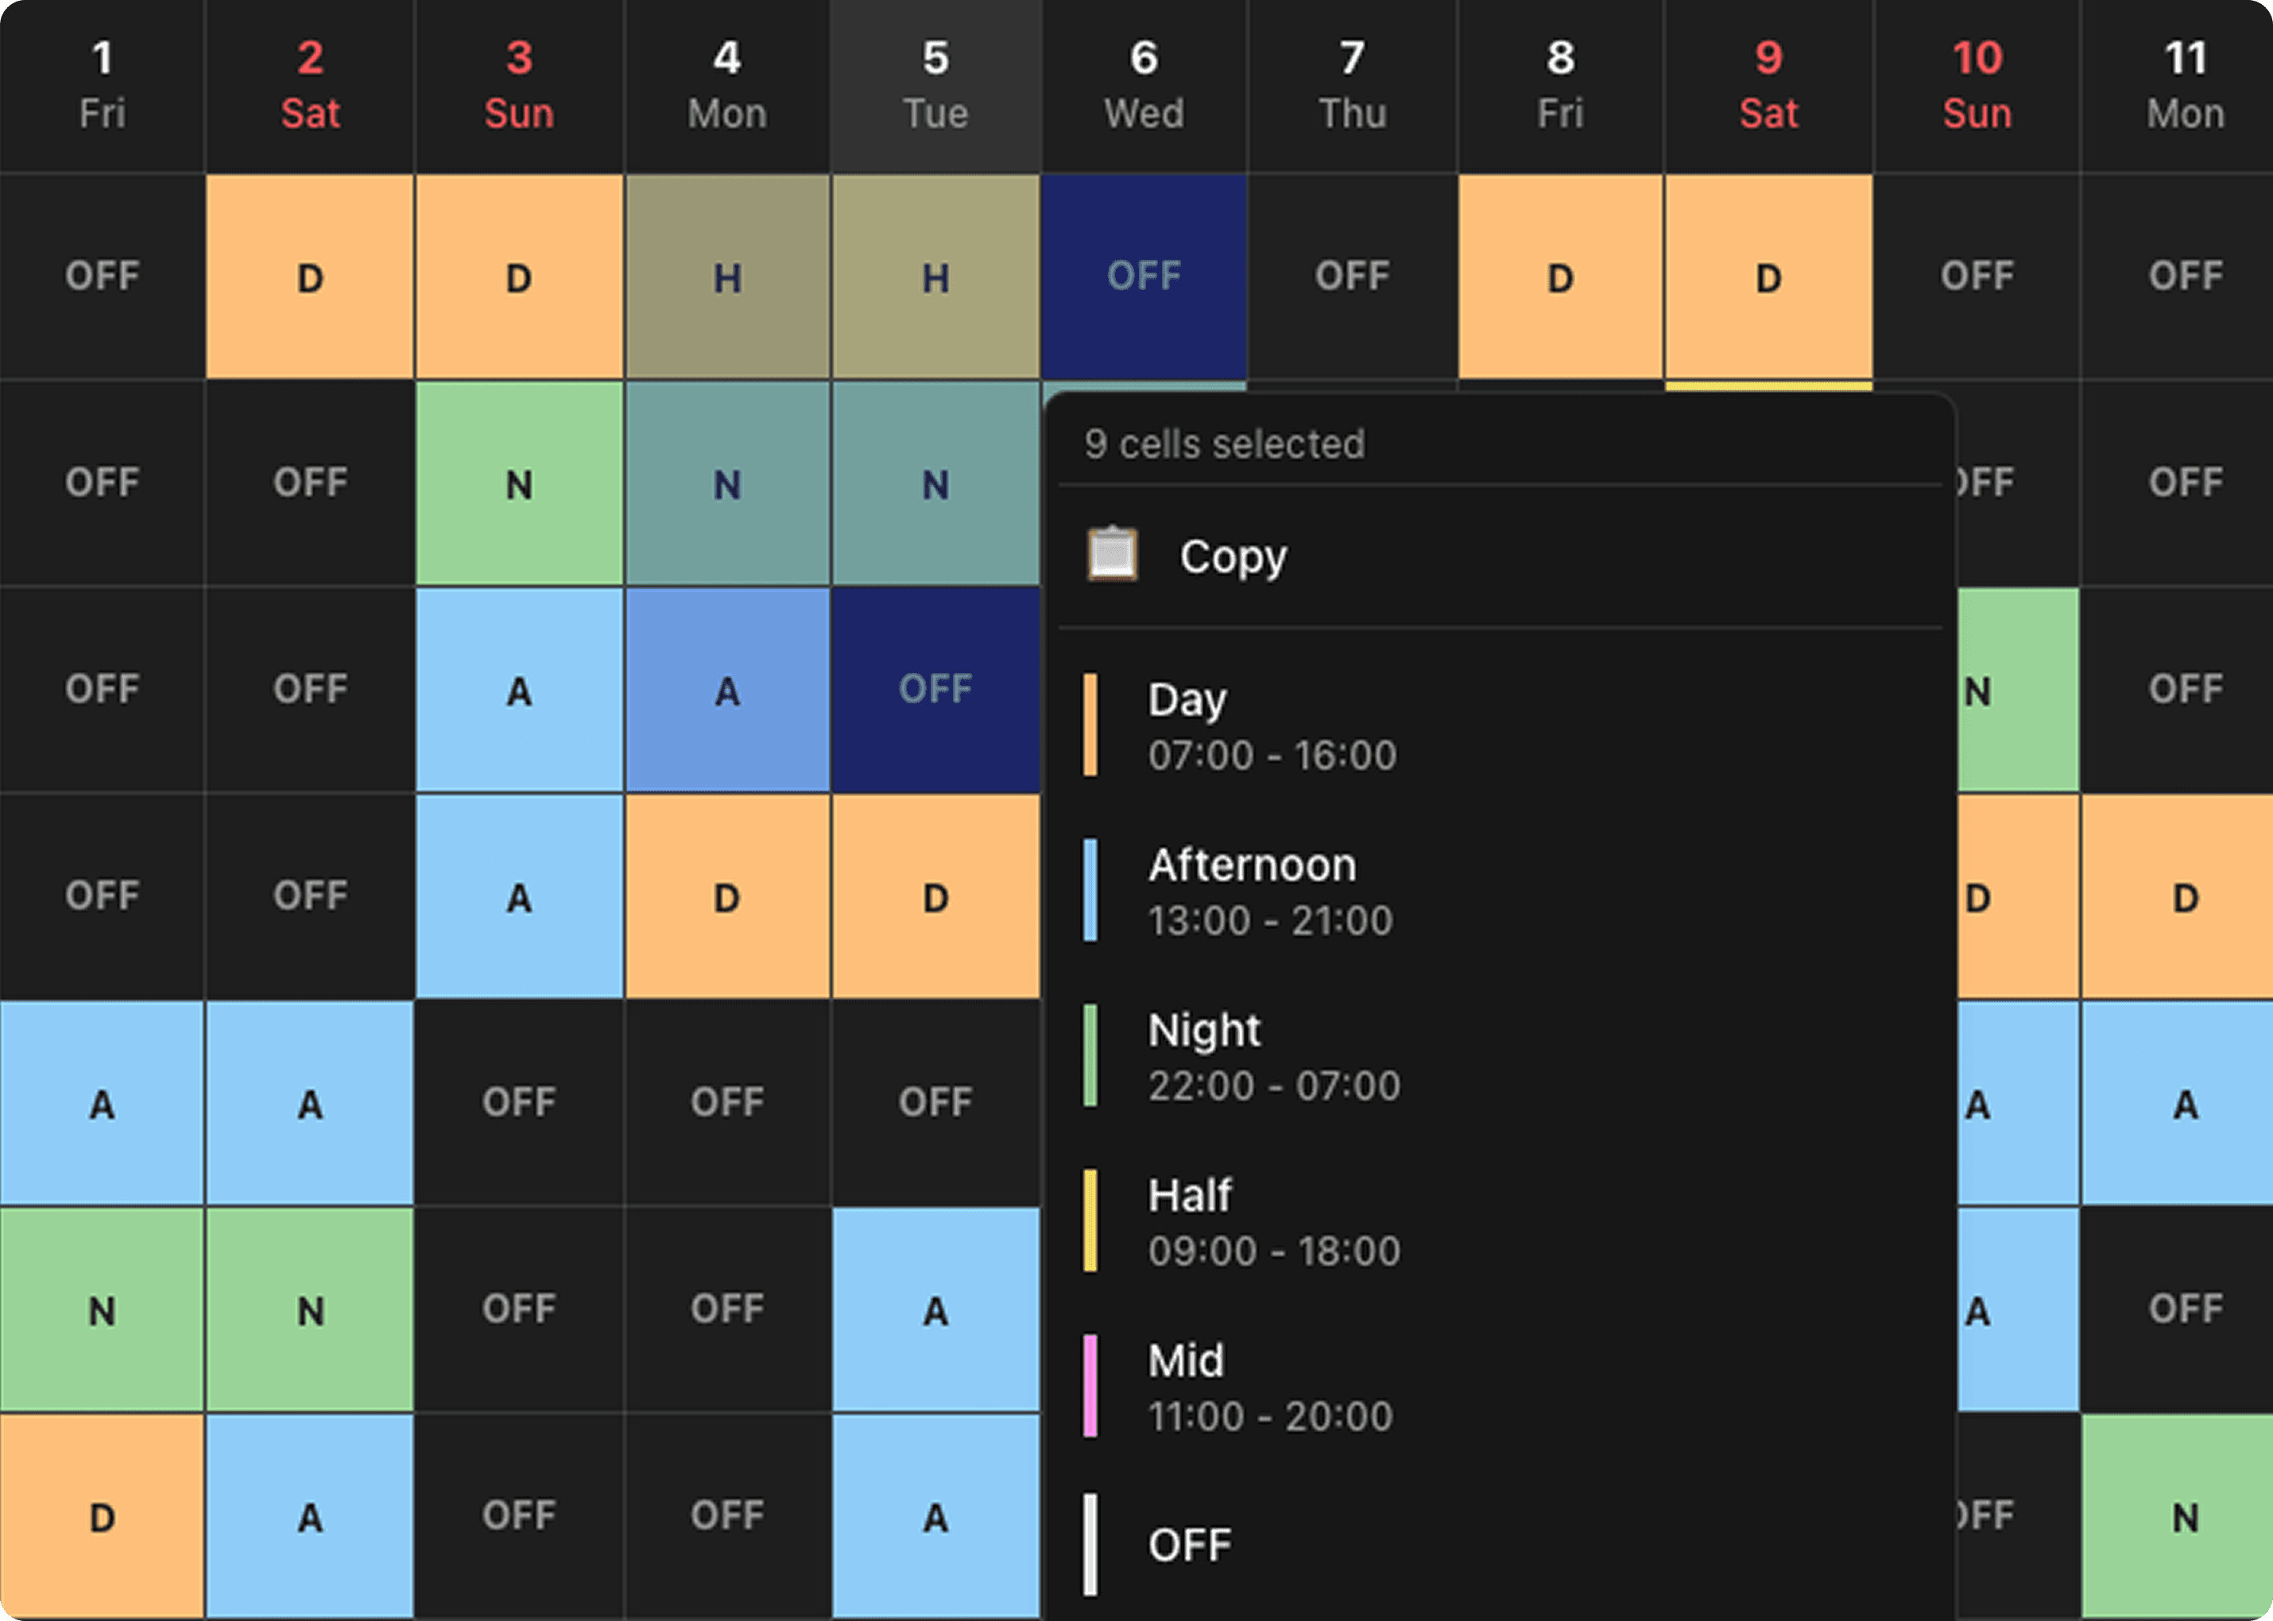Choose Copy from the context menu
This screenshot has width=2273, height=1621.
[x=1233, y=556]
